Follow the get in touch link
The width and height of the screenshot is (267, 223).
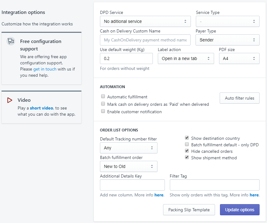click(x=45, y=69)
